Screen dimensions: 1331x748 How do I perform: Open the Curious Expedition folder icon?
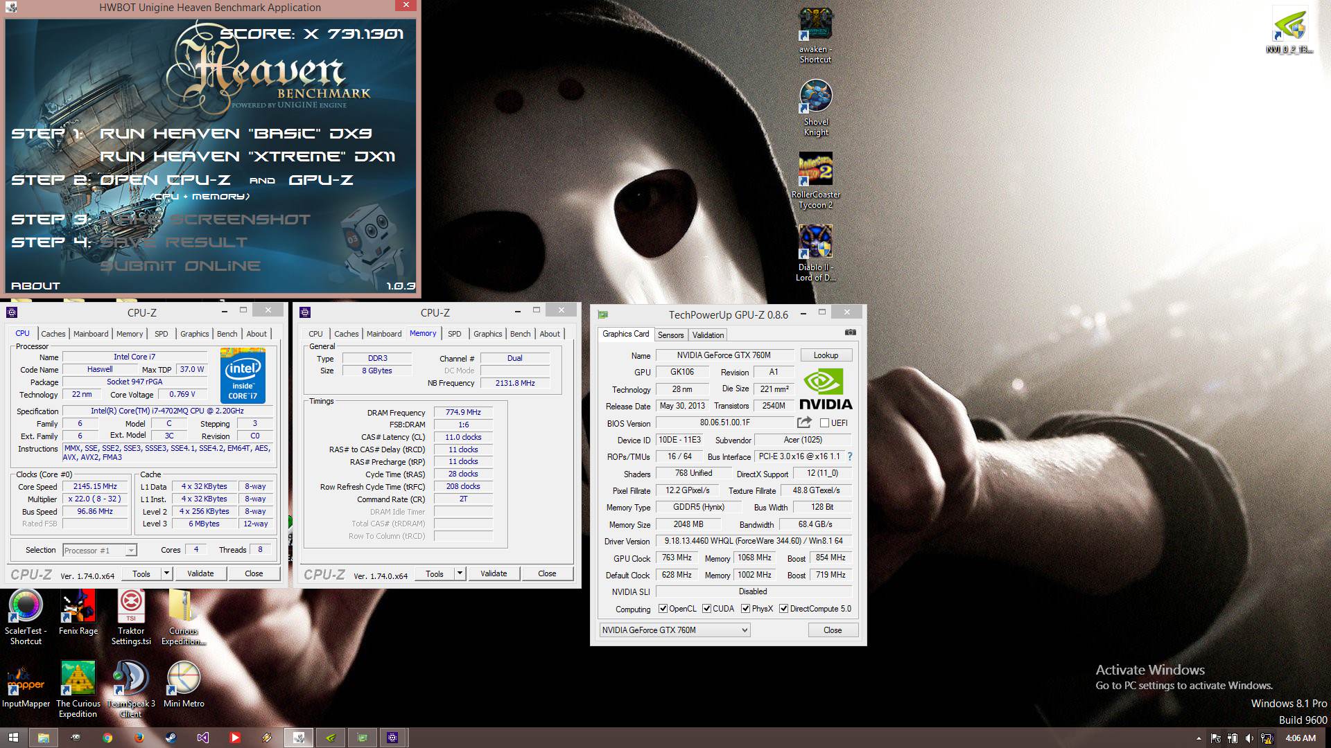(184, 618)
